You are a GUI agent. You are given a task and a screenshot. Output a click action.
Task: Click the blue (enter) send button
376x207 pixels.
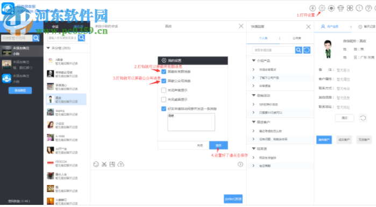[233, 199]
